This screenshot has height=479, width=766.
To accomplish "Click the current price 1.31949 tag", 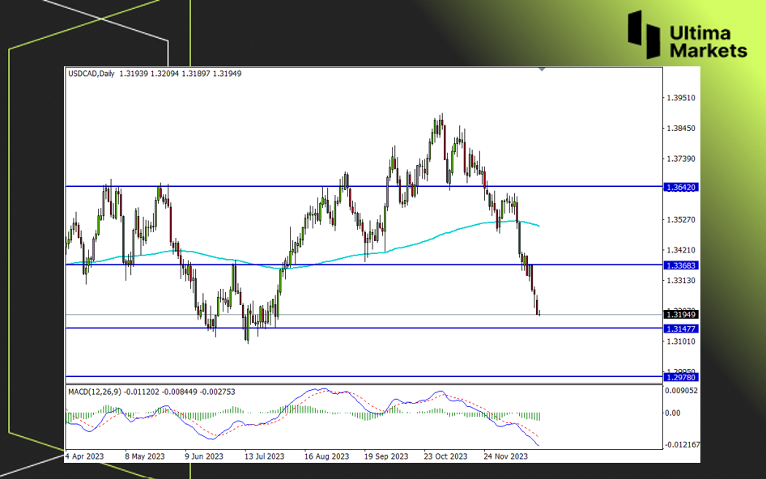I will tap(680, 314).
